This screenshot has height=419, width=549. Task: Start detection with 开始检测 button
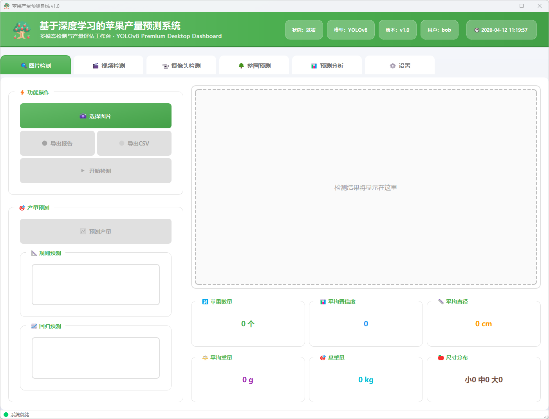click(96, 171)
